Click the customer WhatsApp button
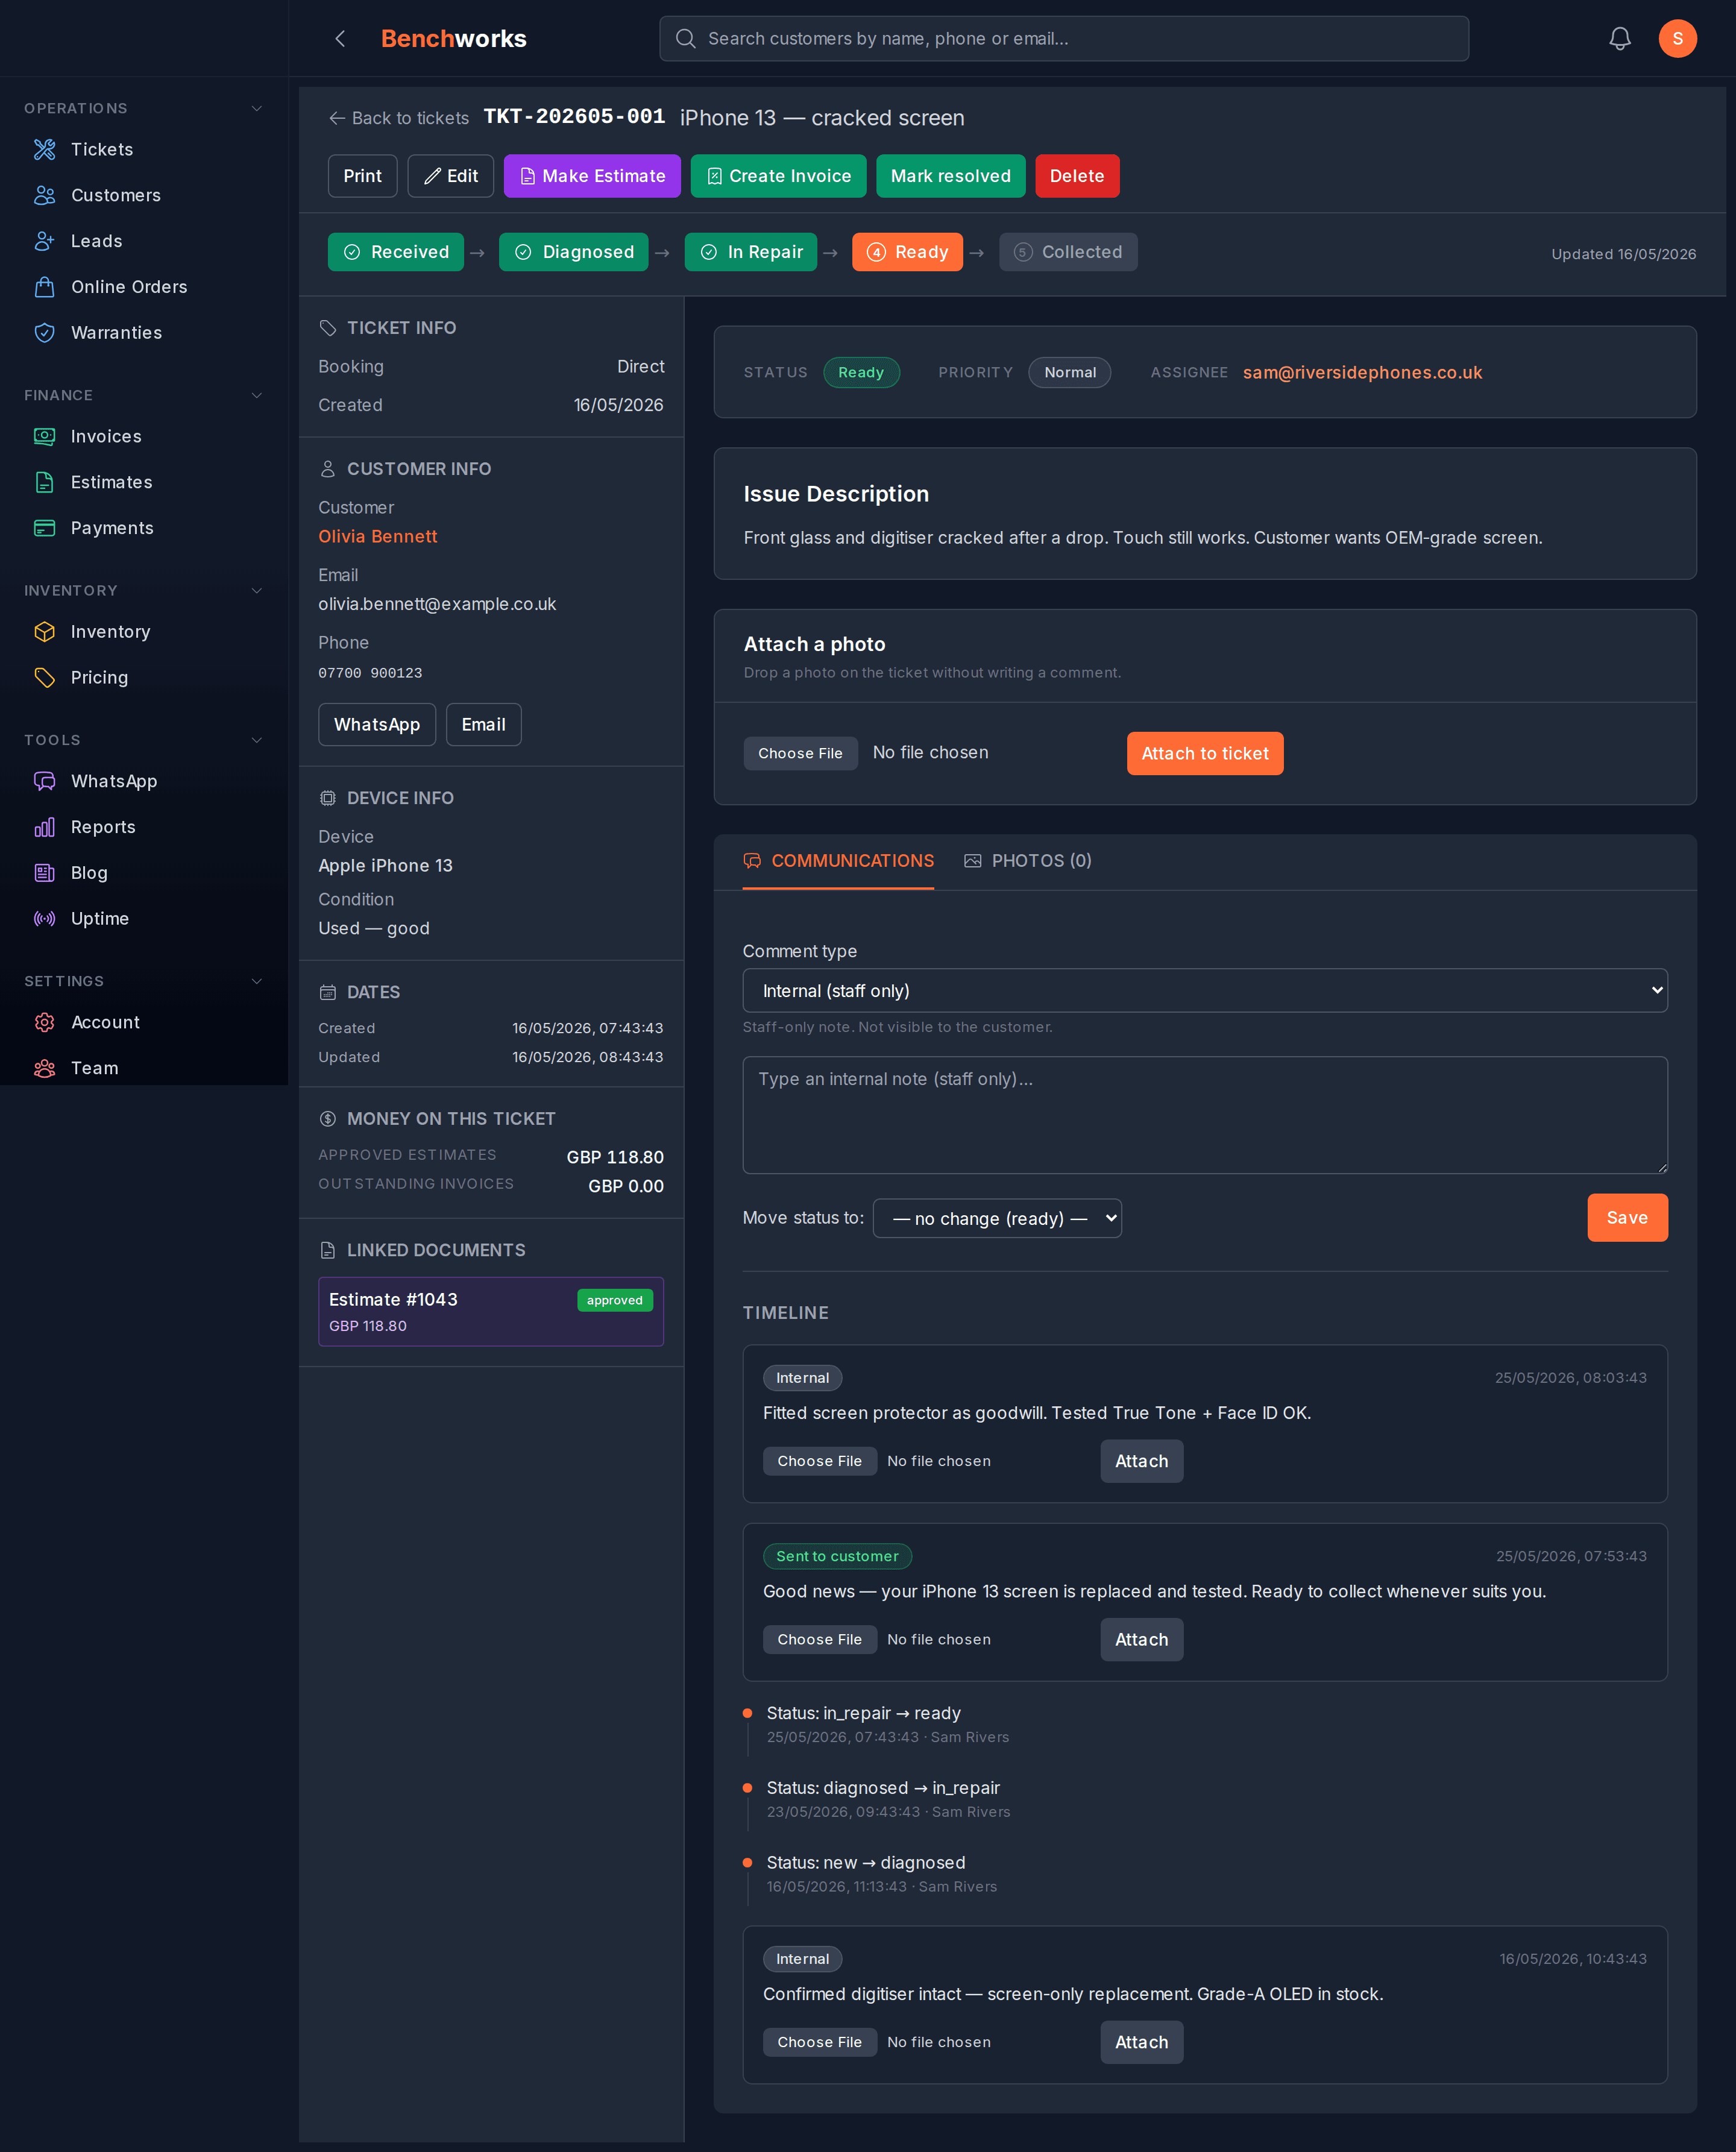1736x2152 pixels. pos(377,725)
